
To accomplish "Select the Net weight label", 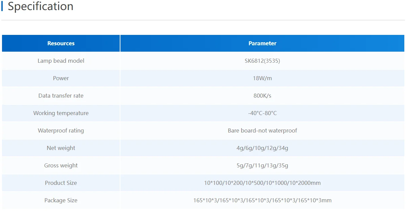I will 61,148.
